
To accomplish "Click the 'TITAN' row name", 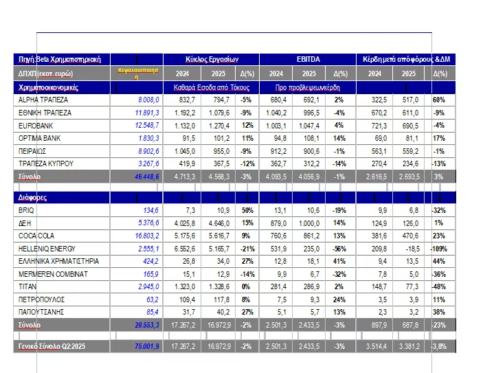I will (x=27, y=286).
